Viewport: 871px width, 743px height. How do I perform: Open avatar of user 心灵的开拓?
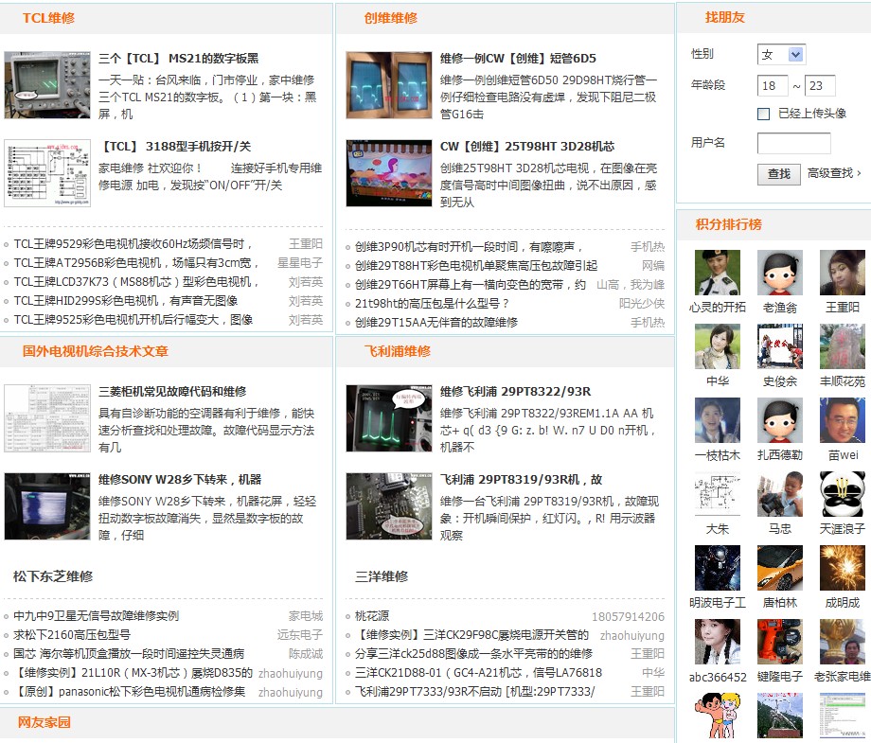pyautogui.click(x=717, y=272)
